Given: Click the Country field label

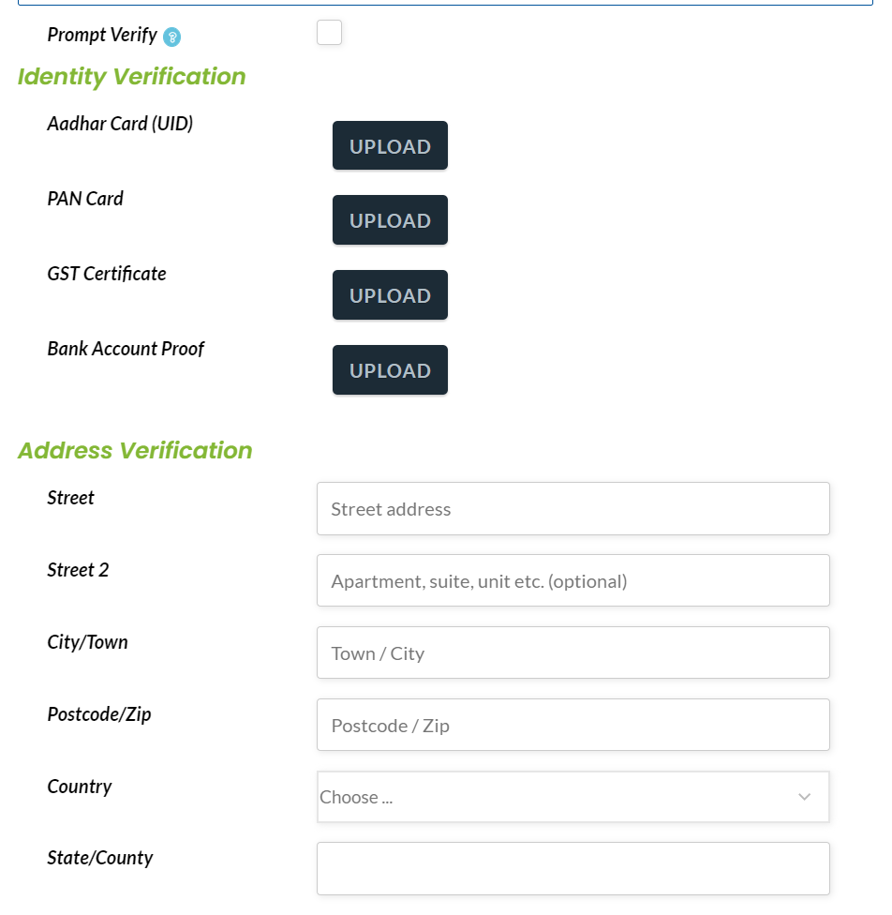Looking at the screenshot, I should [80, 787].
